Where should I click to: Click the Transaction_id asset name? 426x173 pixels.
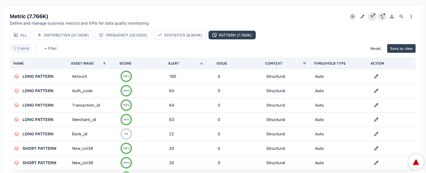pyautogui.click(x=86, y=105)
